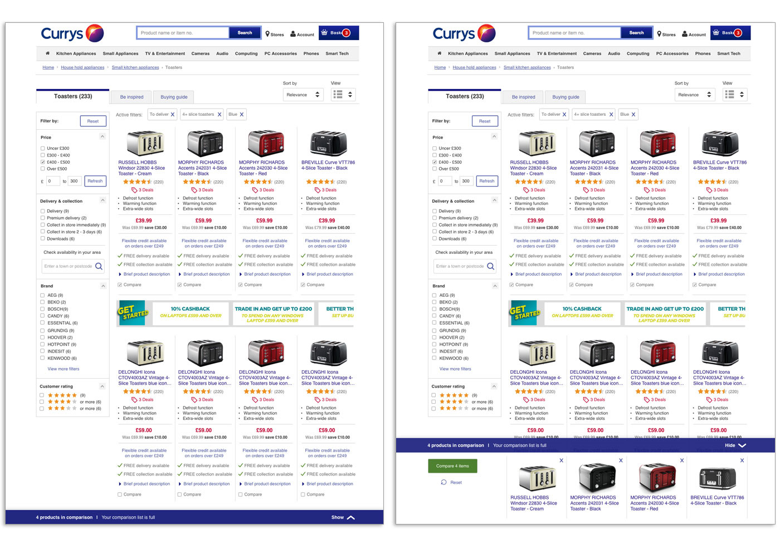Click the Search button on the left page
Viewport: 780px width, 539px height.
[x=245, y=33]
